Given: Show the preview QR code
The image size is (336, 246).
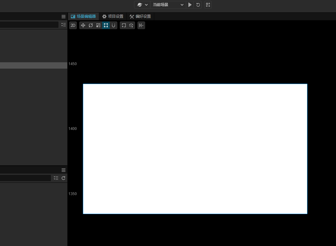Looking at the screenshot, I should point(208,5).
